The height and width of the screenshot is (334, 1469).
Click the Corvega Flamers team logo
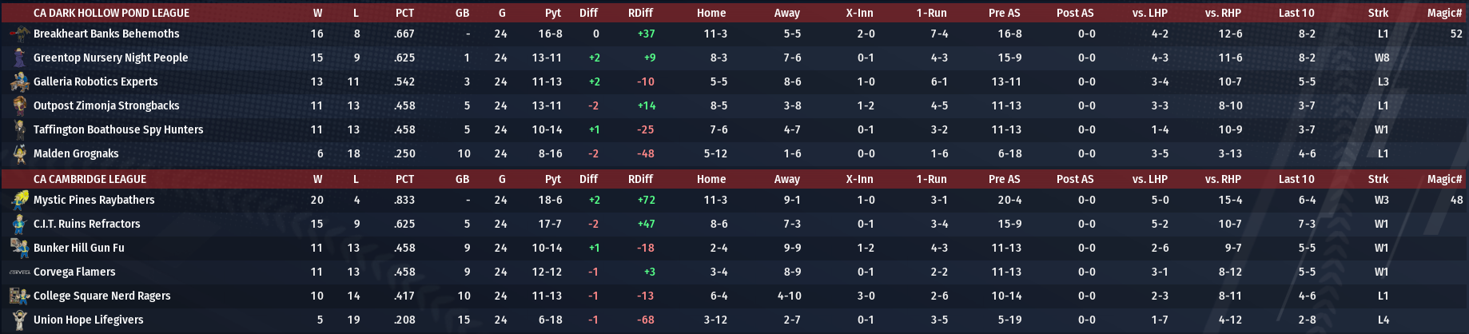click(x=19, y=272)
